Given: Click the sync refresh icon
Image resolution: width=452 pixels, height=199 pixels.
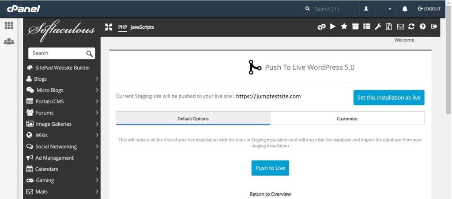Looking at the screenshot, I should pos(411,26).
